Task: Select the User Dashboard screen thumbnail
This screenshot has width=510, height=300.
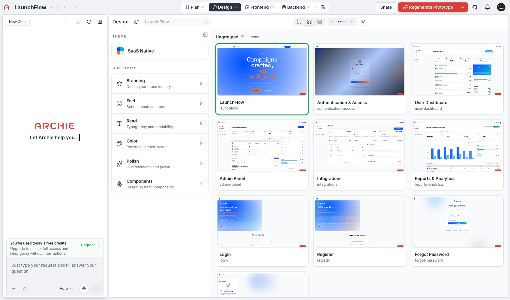Action: click(x=457, y=70)
